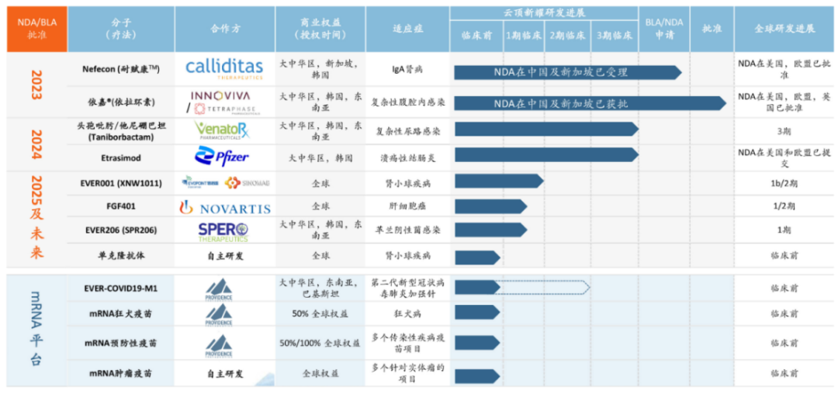Click the Spero Therapeutics logo
Screen dimensions: 838x401
223,230
